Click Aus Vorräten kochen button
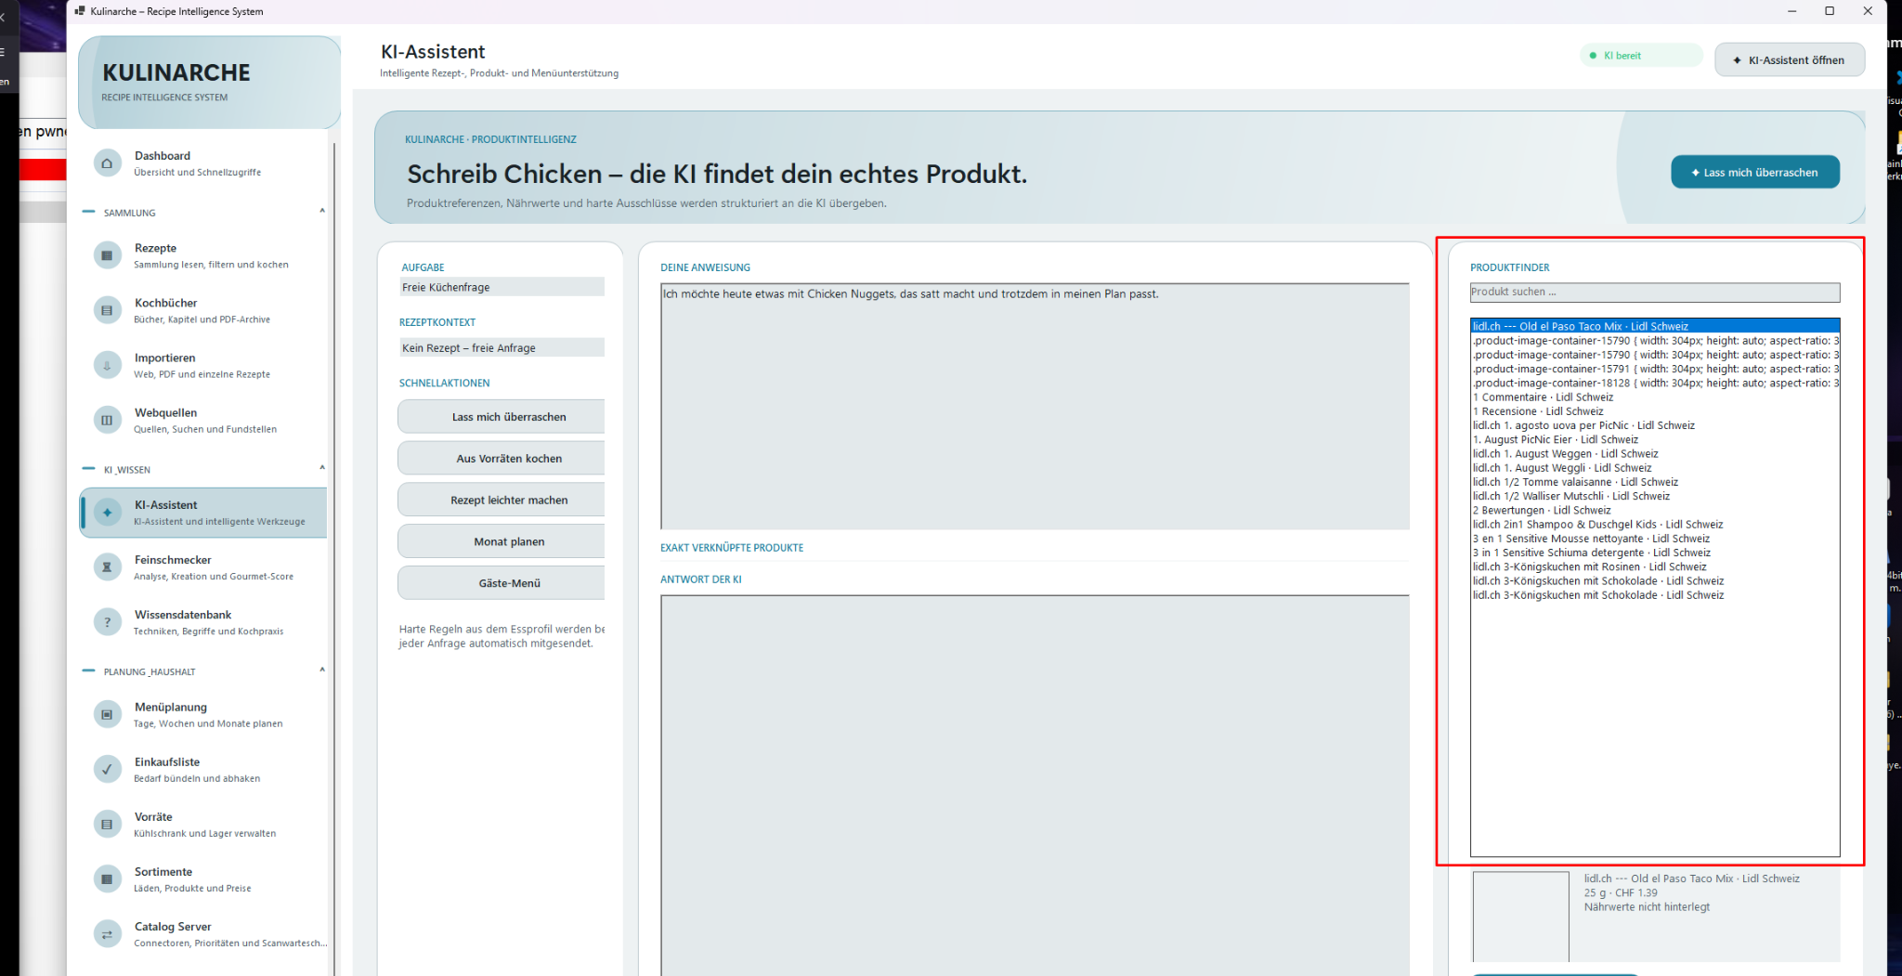This screenshot has height=976, width=1902. click(x=502, y=458)
